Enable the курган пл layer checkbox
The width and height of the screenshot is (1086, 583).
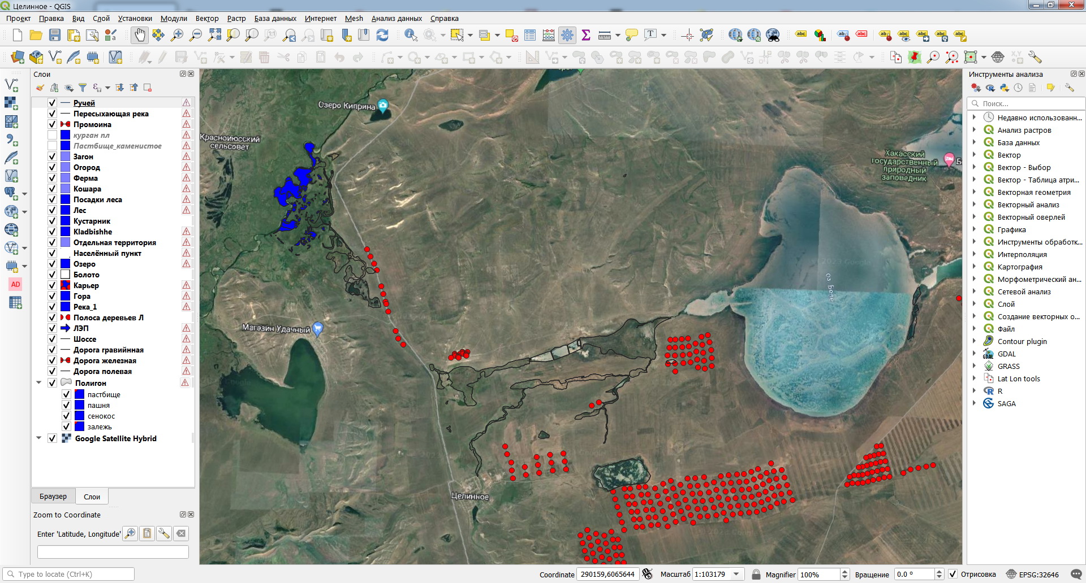point(52,135)
